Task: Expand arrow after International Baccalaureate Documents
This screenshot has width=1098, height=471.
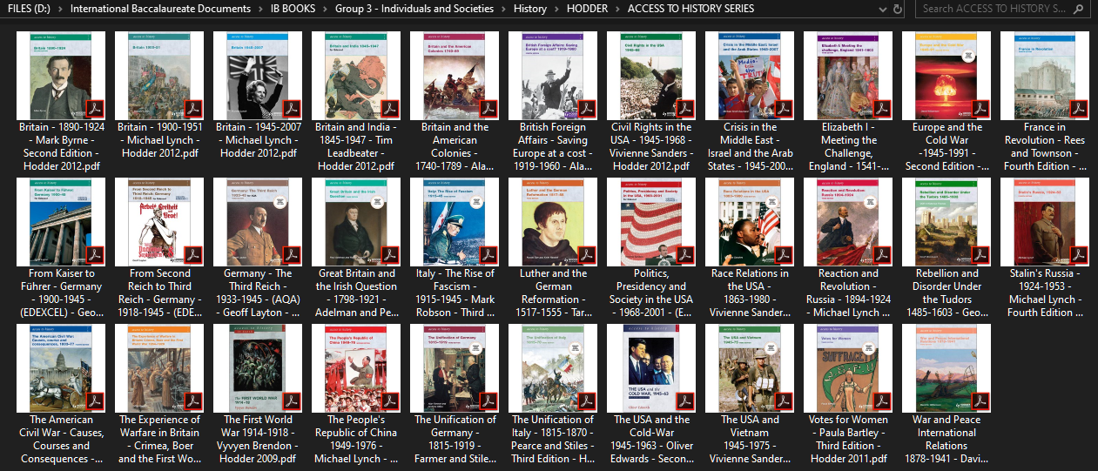Action: [260, 9]
